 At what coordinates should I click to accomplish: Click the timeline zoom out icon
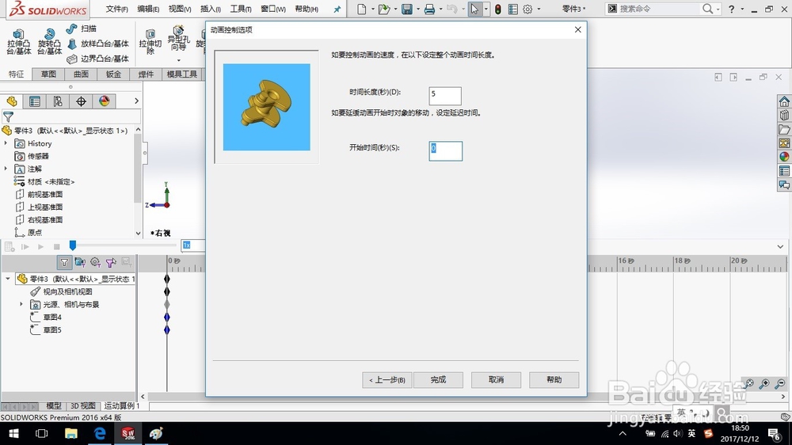pyautogui.click(x=780, y=384)
